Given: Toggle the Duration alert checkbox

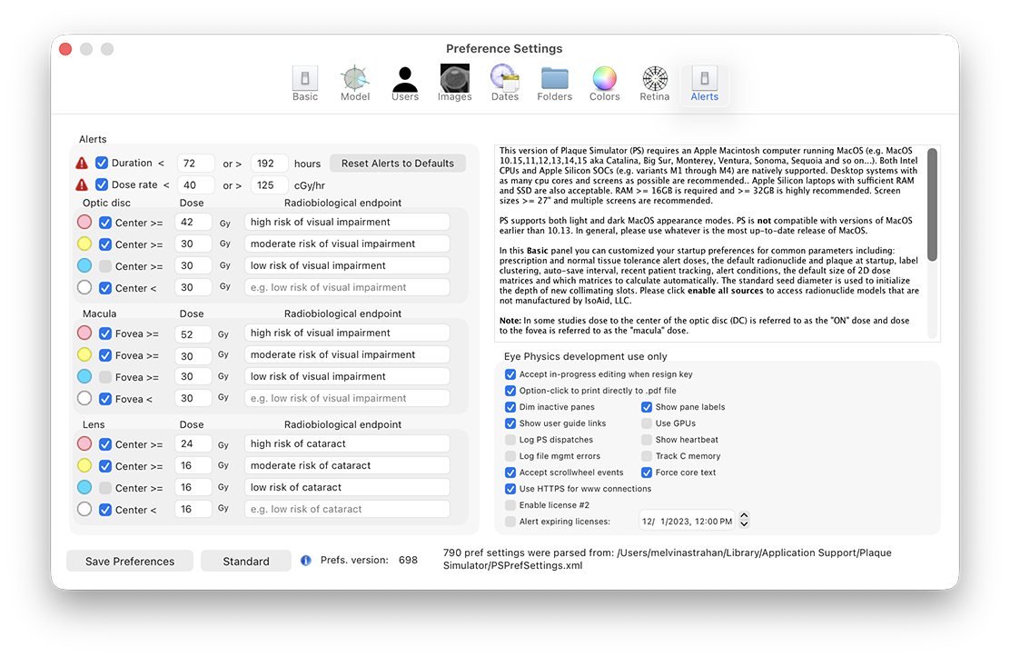Looking at the screenshot, I should (103, 164).
